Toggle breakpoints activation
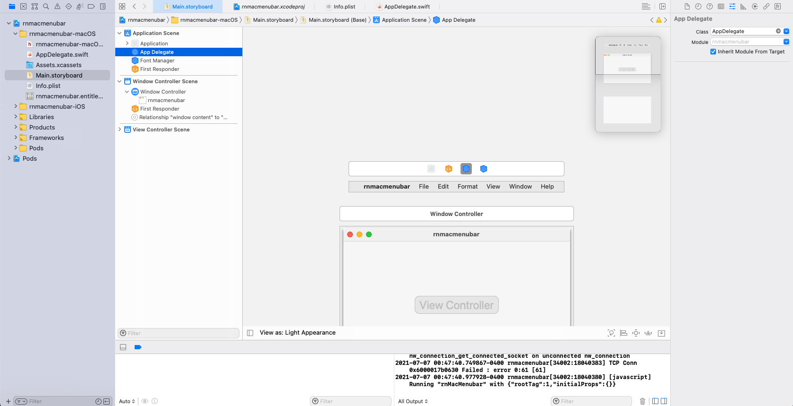Viewport: 793px width, 406px height. [138, 347]
